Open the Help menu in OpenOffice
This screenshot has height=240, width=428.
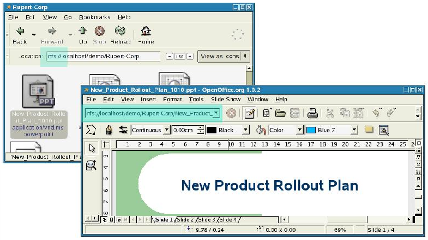click(281, 100)
